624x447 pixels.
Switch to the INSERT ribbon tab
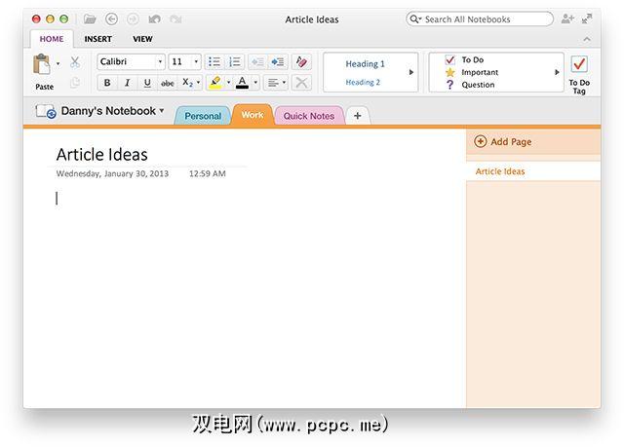pyautogui.click(x=97, y=39)
